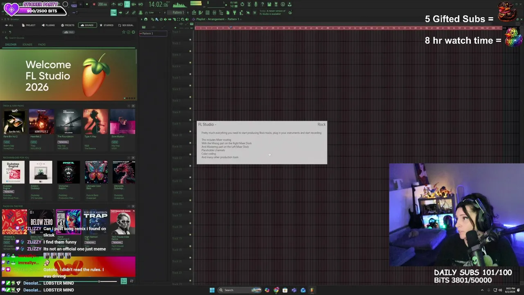Click the time display 14:02:06
524x295 pixels.
click(158, 5)
